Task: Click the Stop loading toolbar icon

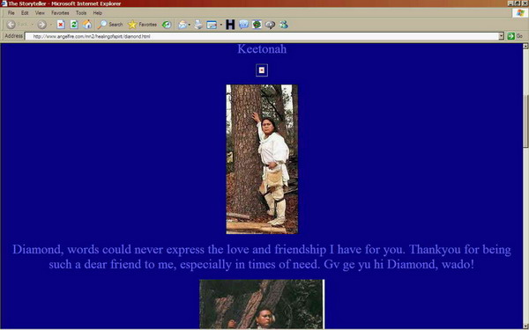Action: click(61, 25)
